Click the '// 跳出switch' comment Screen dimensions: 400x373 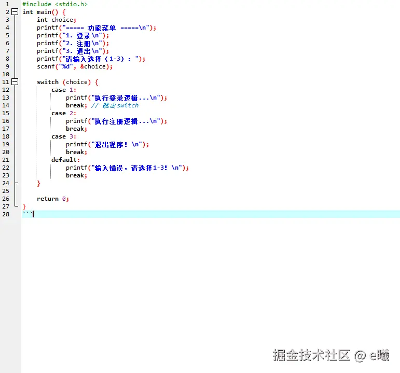tap(115, 105)
